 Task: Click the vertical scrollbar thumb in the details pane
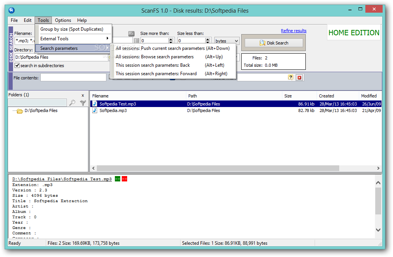pos(378,201)
